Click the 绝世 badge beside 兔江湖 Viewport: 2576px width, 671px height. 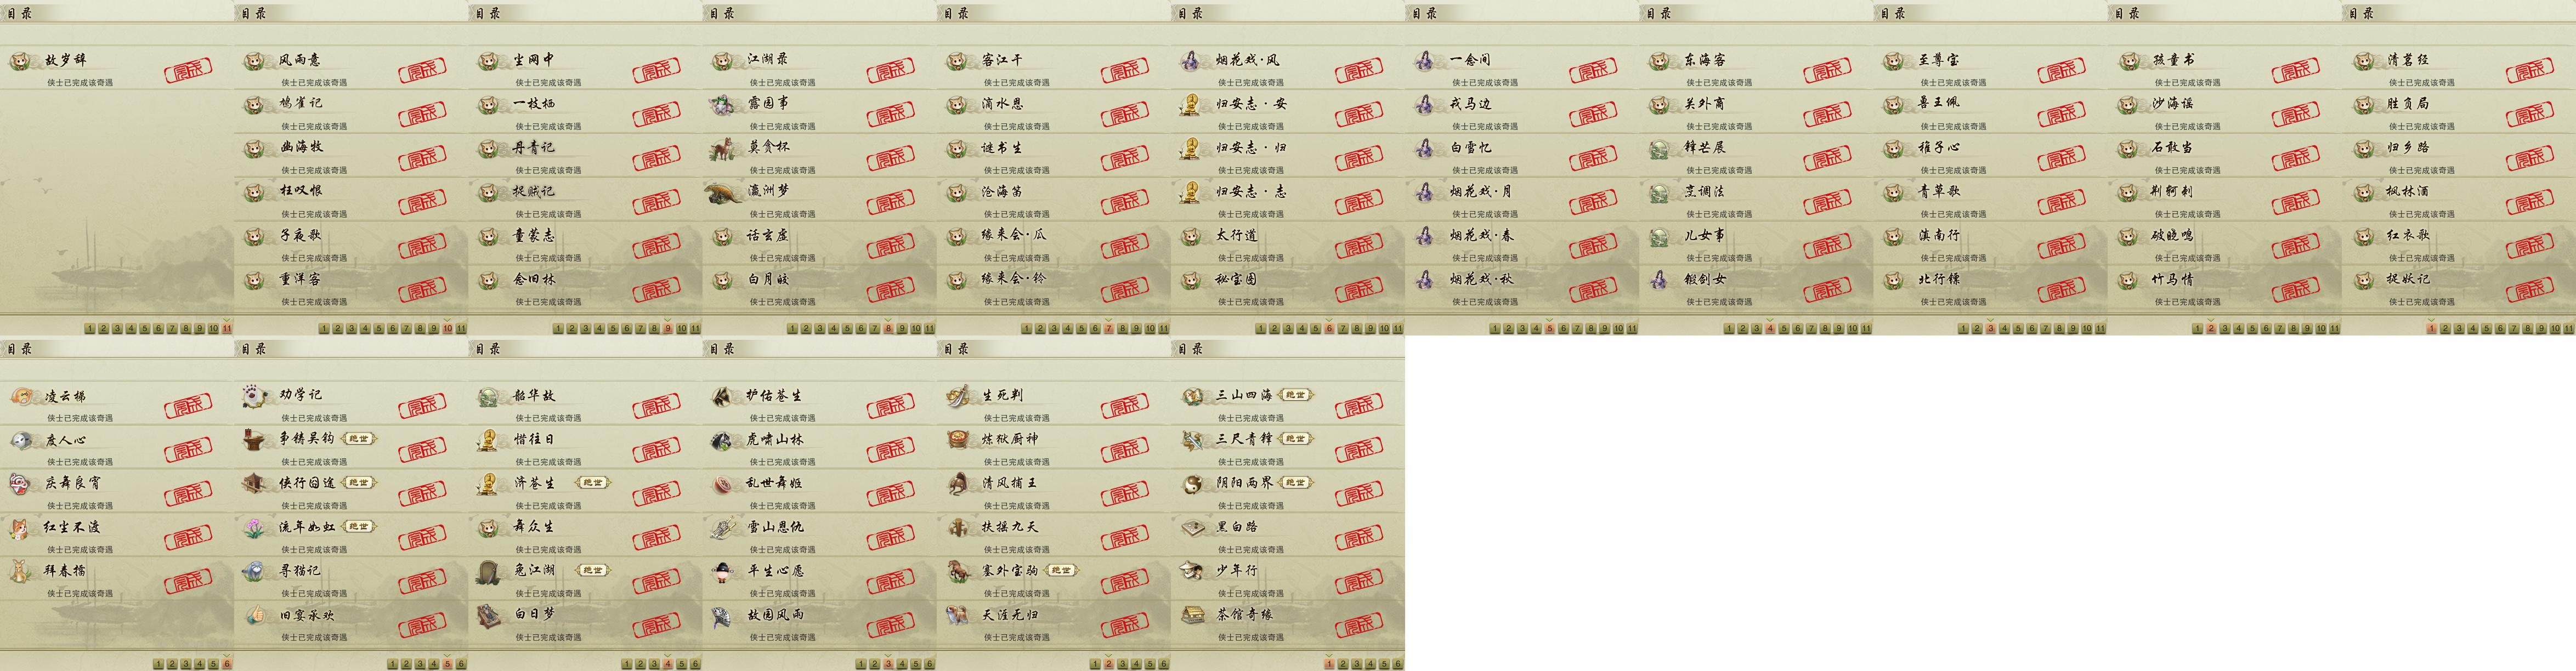[592, 570]
